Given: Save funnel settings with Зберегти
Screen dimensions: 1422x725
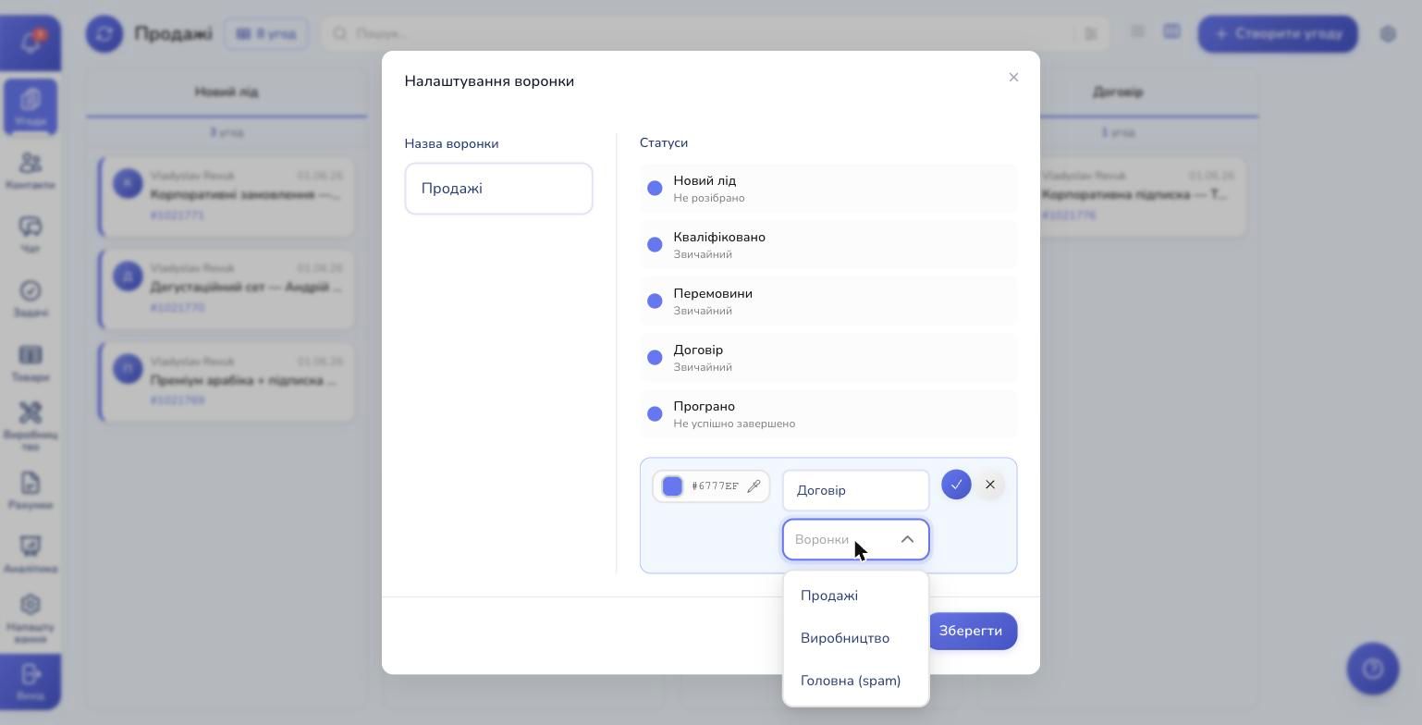Looking at the screenshot, I should (x=971, y=631).
